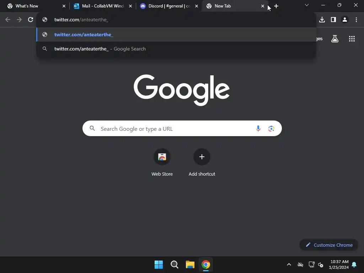Open Search Labs flask icon
The height and width of the screenshot is (273, 364).
tap(335, 39)
